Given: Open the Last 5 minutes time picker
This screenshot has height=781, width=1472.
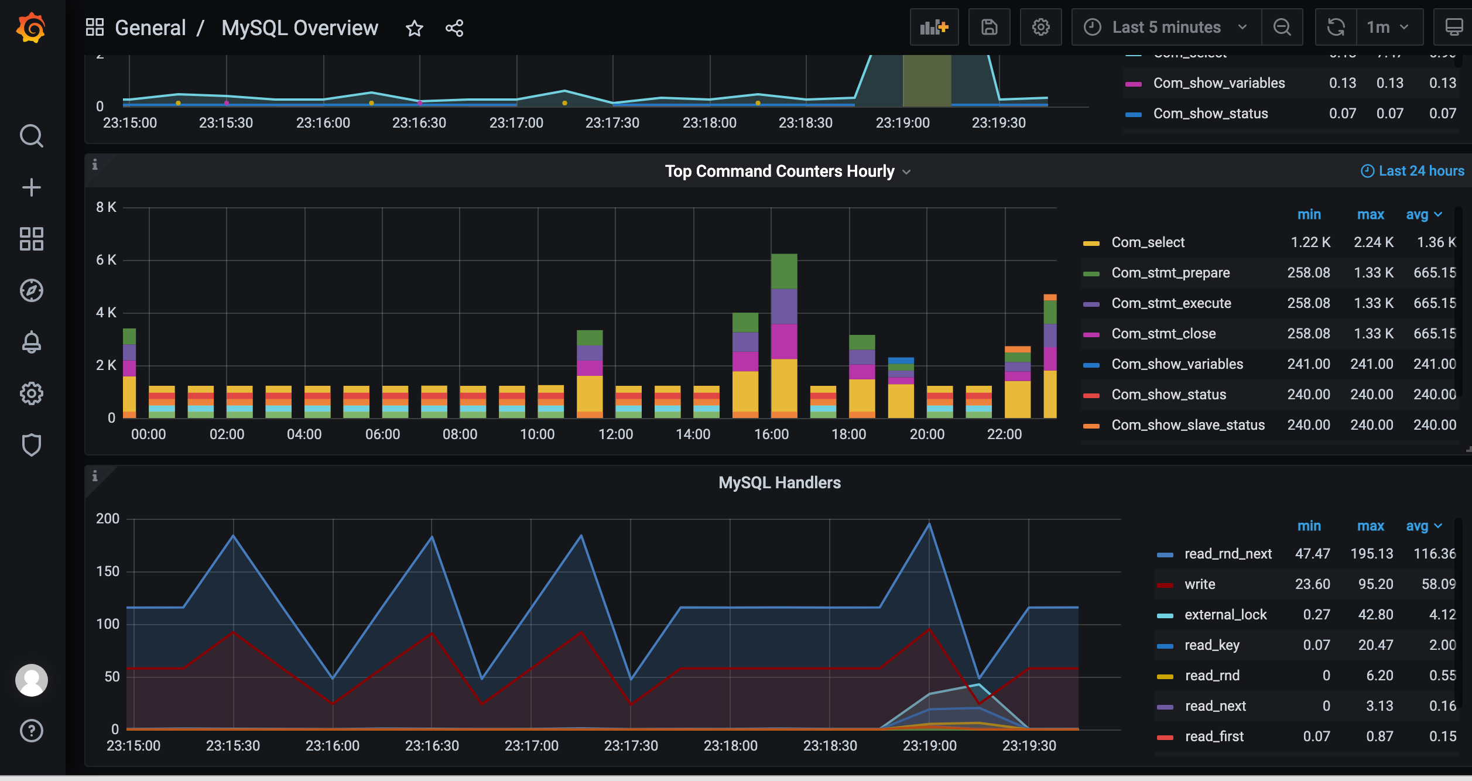Looking at the screenshot, I should [1166, 27].
